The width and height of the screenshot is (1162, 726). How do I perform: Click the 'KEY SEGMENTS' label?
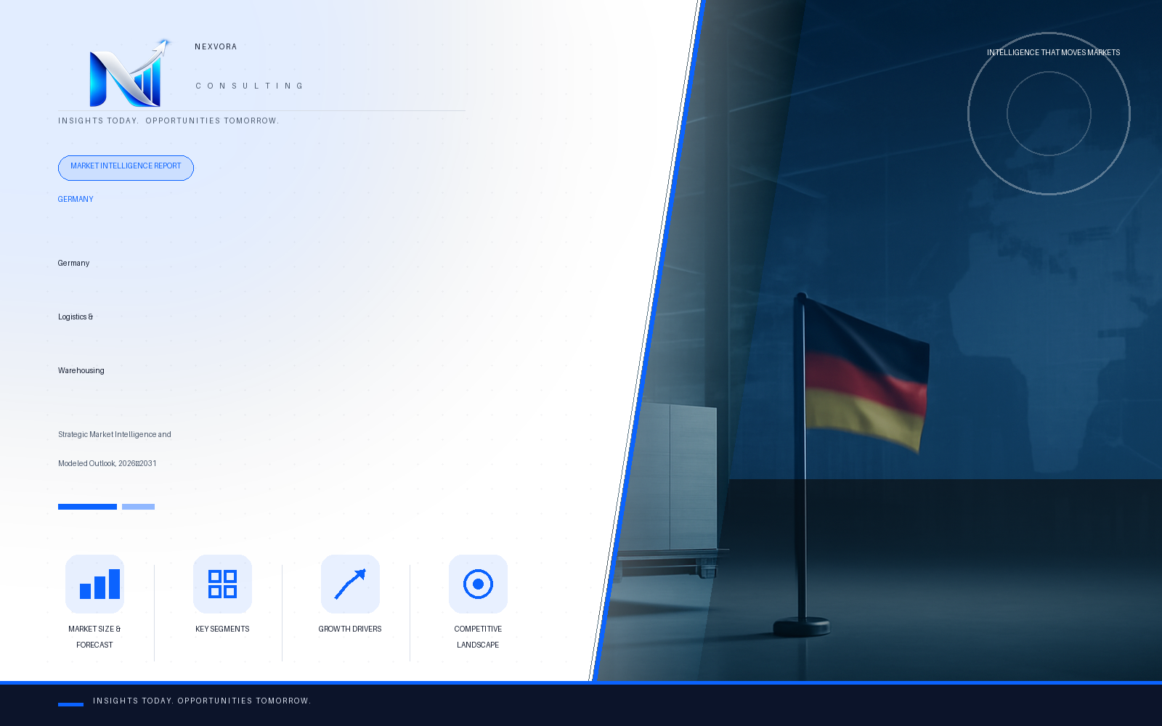222,629
